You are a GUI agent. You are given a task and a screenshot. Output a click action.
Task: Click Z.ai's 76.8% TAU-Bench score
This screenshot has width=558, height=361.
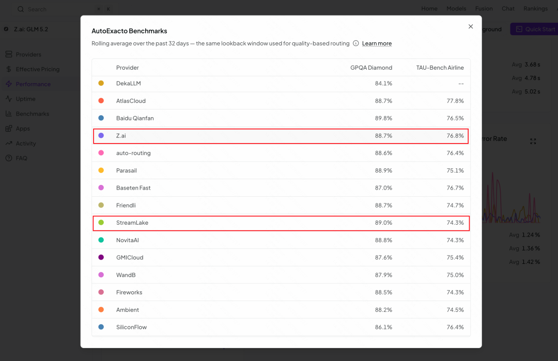(x=455, y=135)
